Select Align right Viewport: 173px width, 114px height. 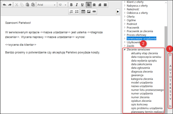pyautogui.click(x=100, y=5)
